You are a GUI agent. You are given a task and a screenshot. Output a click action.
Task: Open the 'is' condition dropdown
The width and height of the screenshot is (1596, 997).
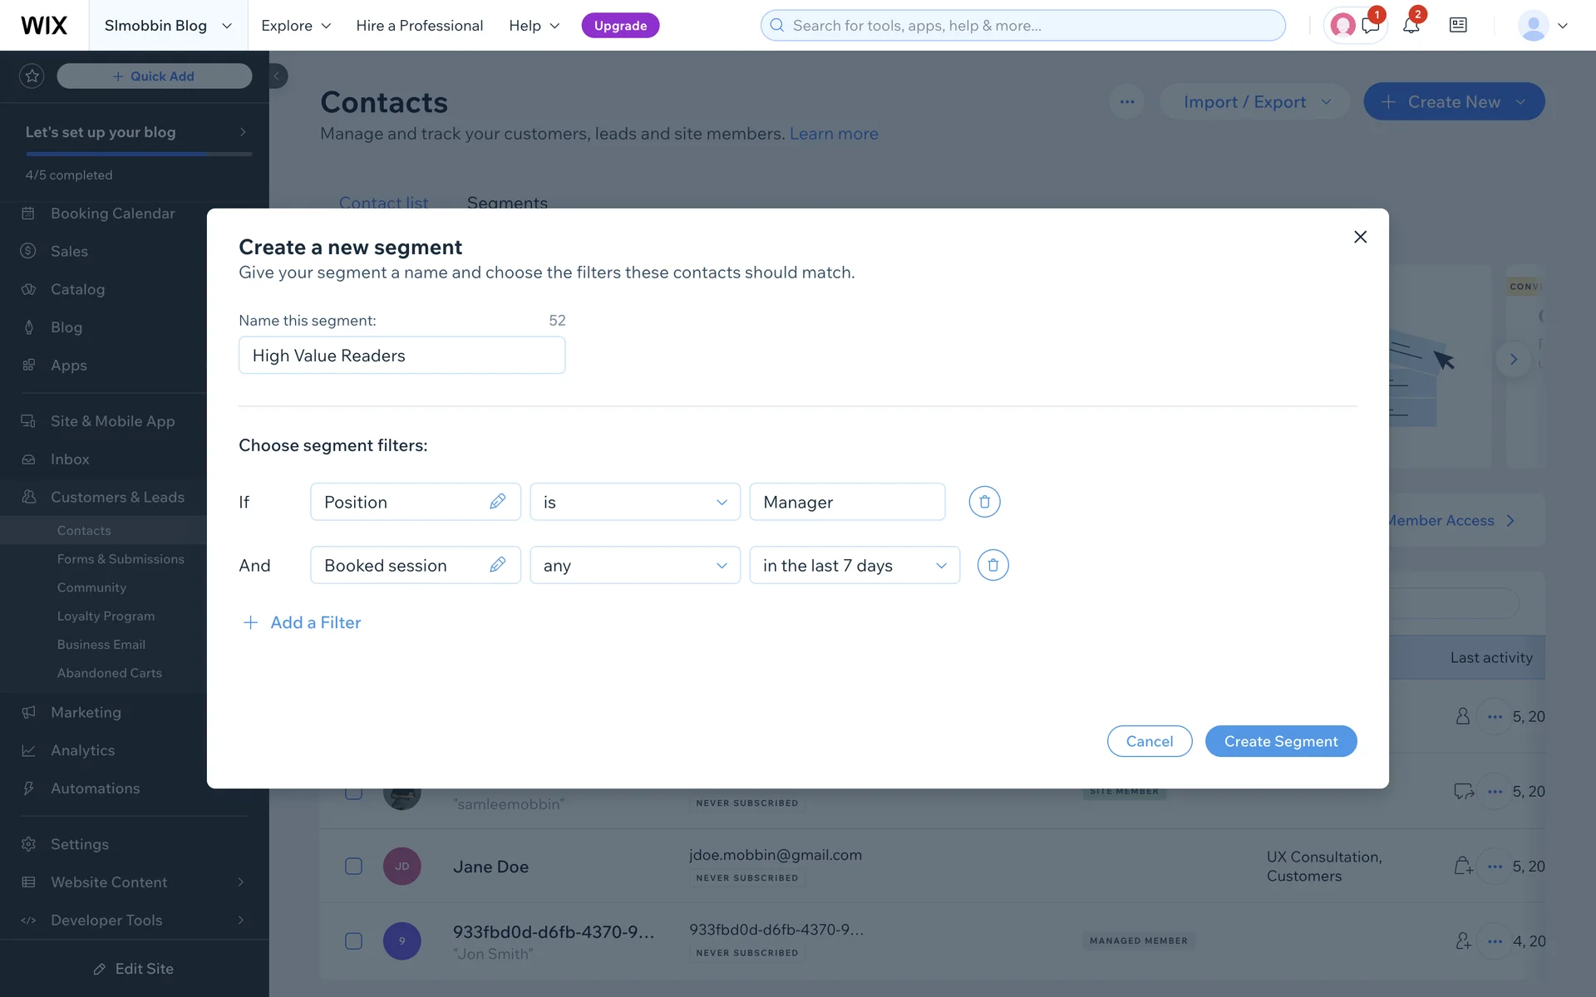click(635, 502)
